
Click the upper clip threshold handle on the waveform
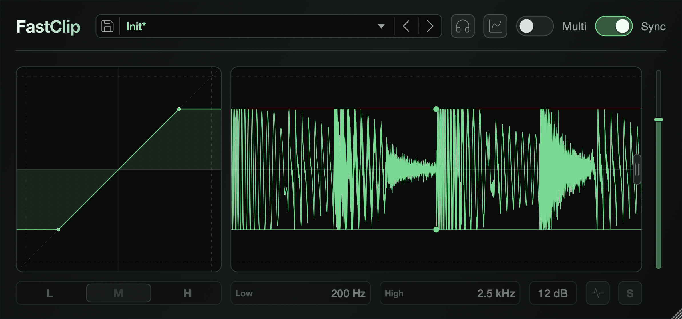(436, 109)
